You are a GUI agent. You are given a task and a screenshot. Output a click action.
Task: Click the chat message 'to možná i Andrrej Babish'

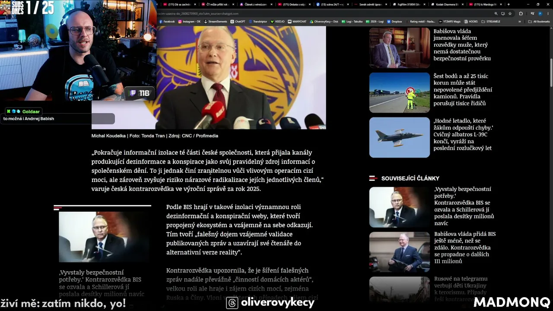pos(29,119)
